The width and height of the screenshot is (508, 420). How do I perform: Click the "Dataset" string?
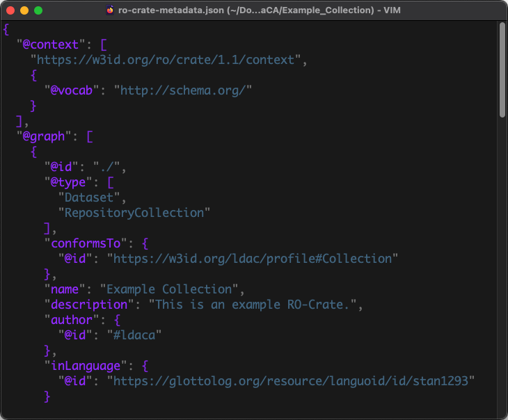tap(89, 197)
